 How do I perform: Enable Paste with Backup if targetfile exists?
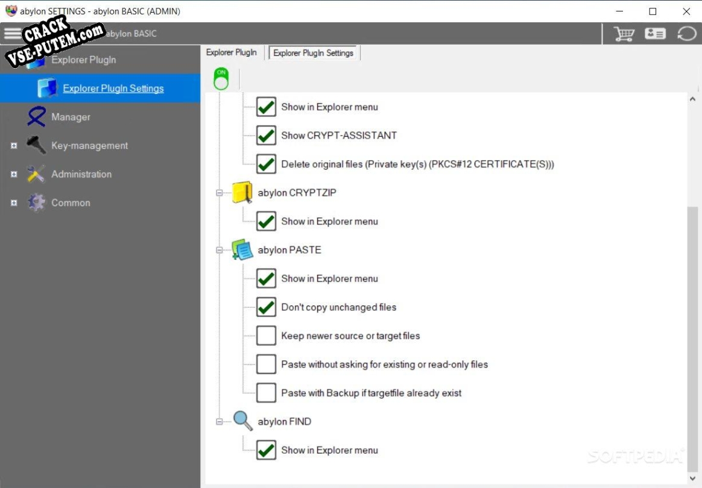point(266,393)
